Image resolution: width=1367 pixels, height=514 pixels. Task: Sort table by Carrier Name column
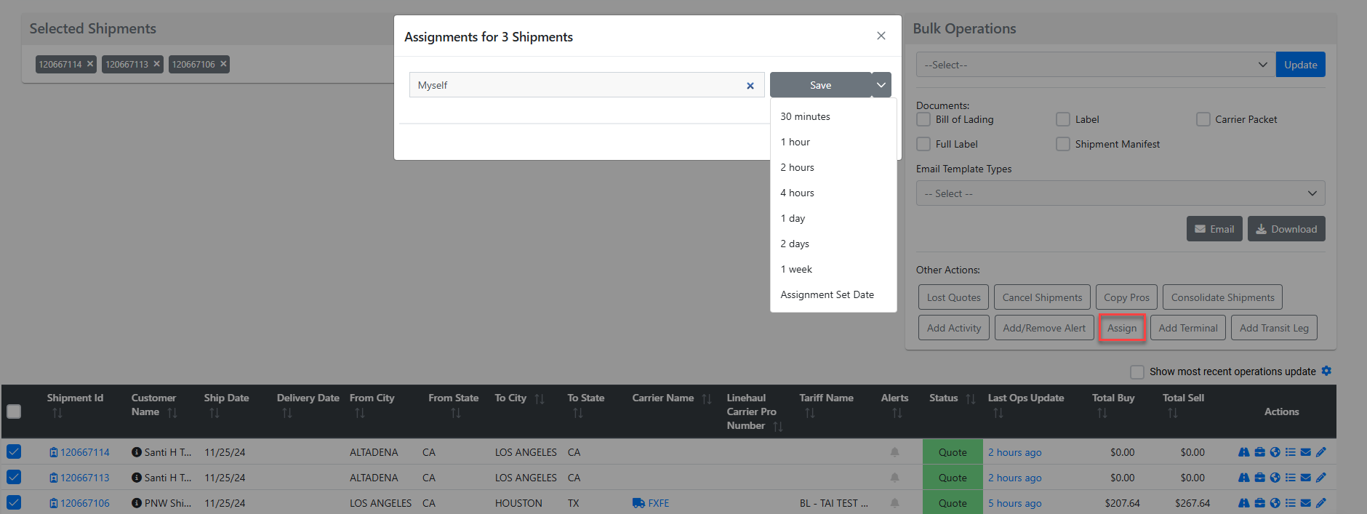(707, 398)
